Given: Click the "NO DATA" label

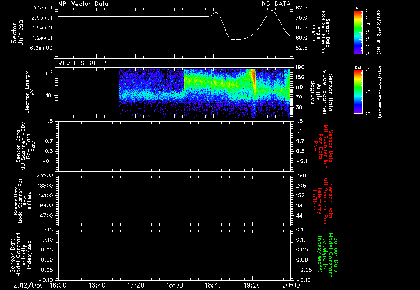Looking at the screenshot, I should point(276,3).
